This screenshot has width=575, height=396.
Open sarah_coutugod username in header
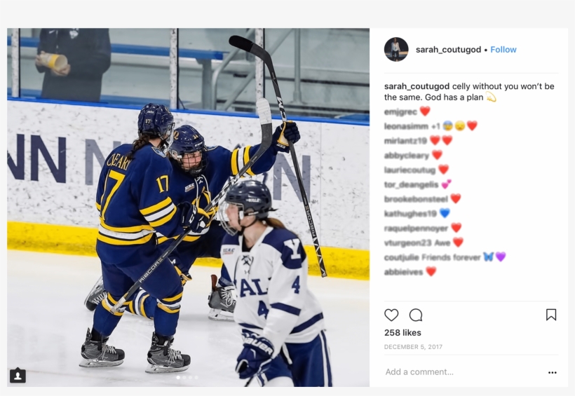coord(448,50)
